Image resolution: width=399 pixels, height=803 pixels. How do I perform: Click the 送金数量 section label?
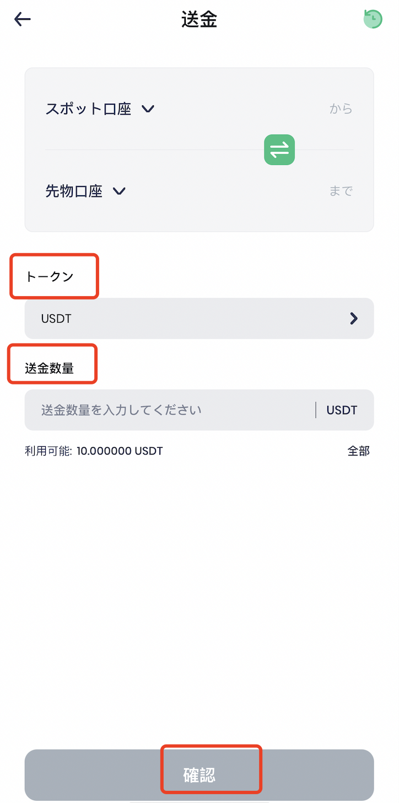click(x=49, y=368)
